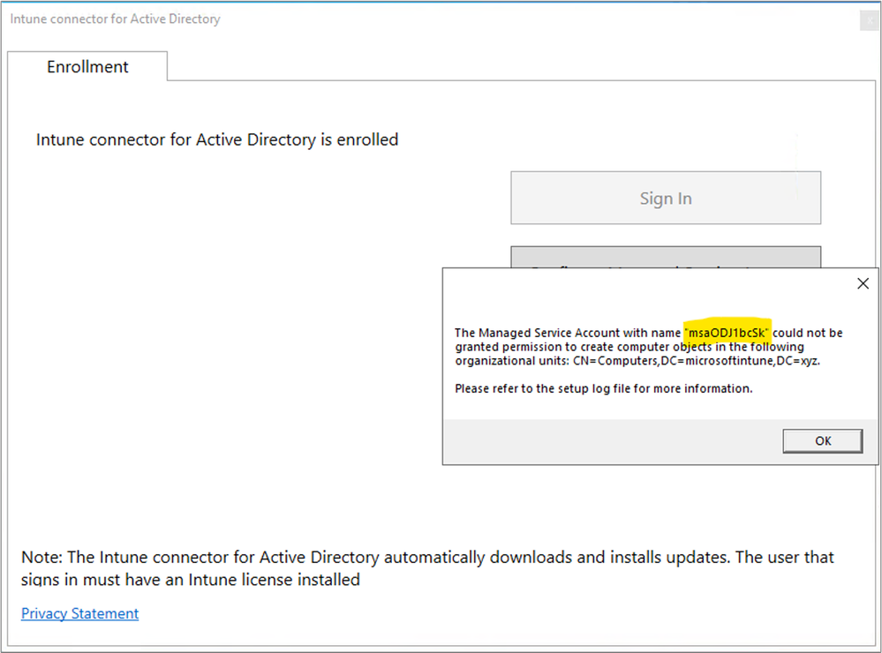Click the gray footer area beside OK
The image size is (882, 653).
pos(613,441)
